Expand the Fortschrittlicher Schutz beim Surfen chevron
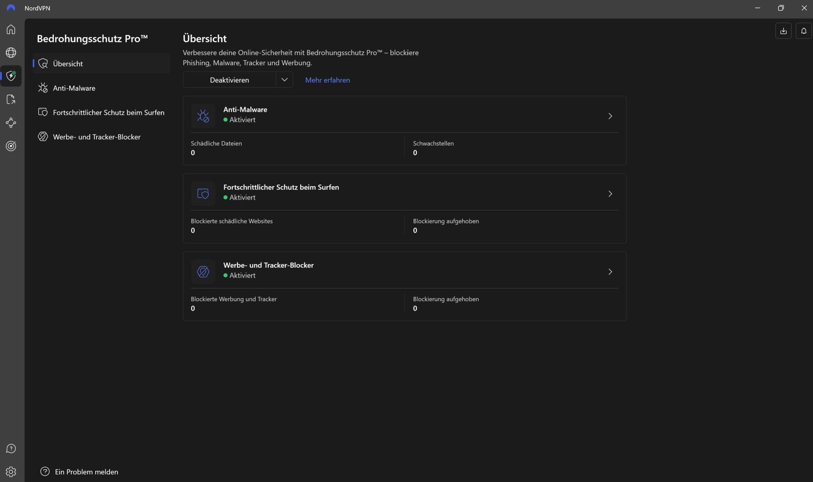 pos(610,194)
